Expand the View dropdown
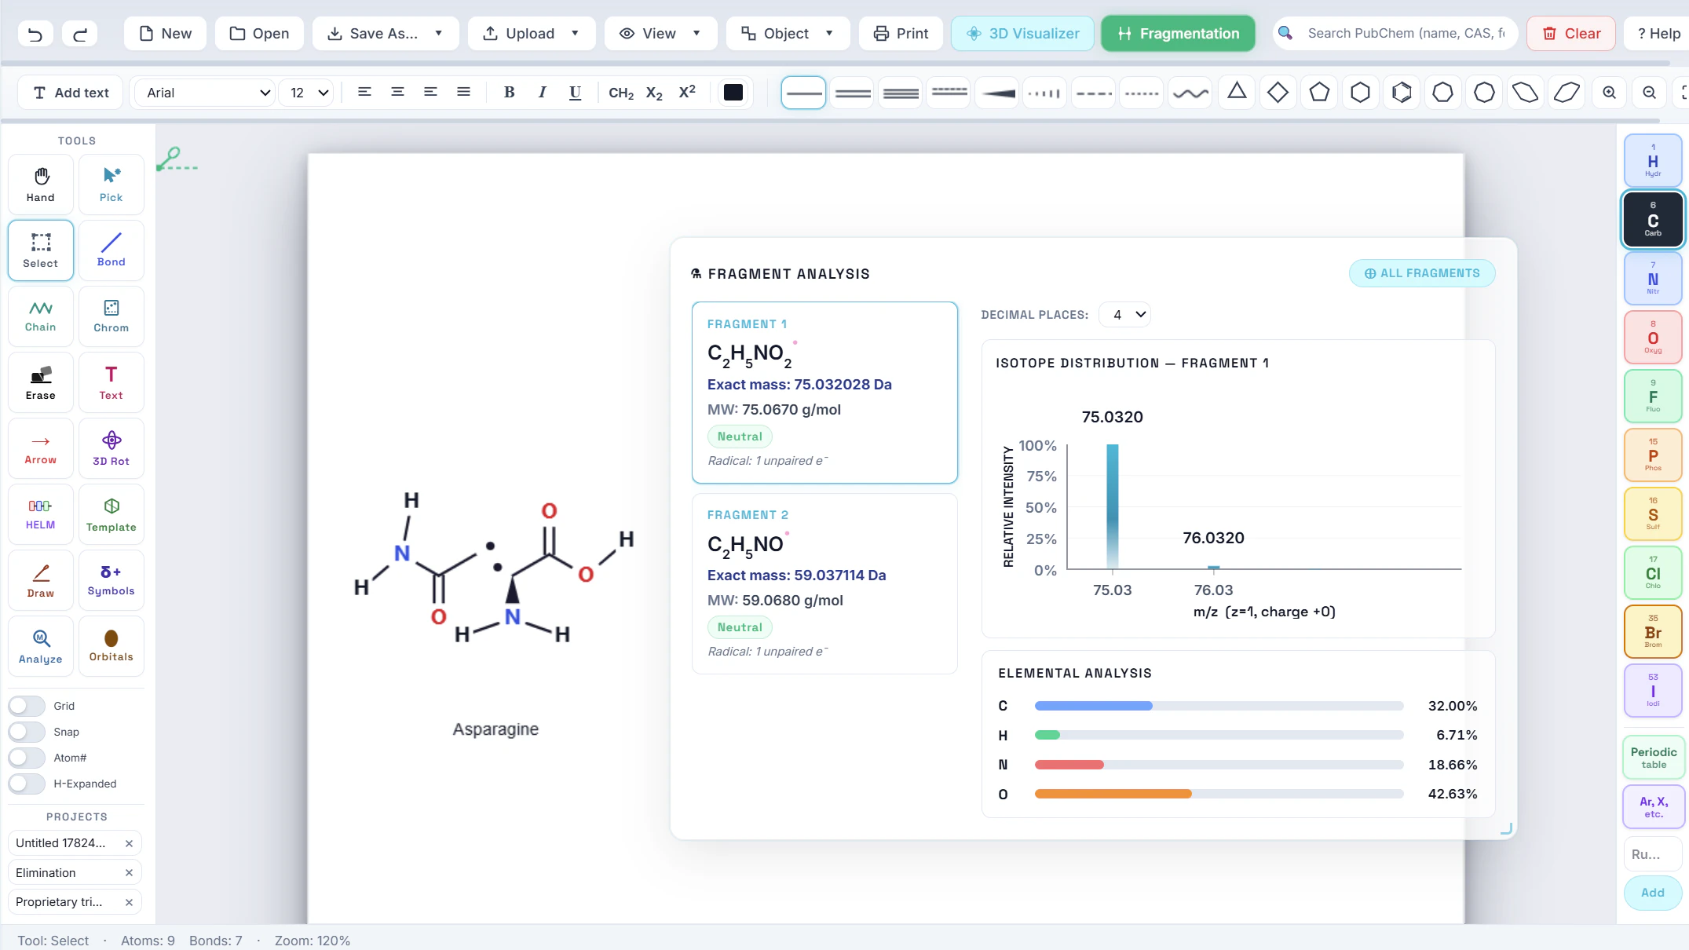 pyautogui.click(x=660, y=34)
